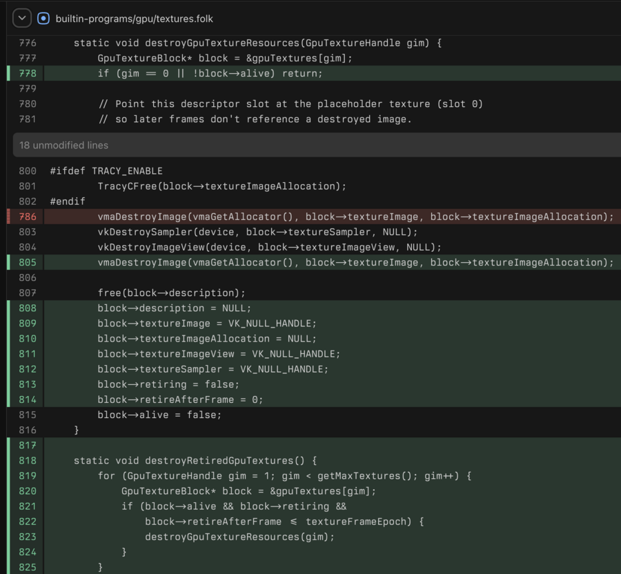This screenshot has height=574, width=621.
Task: Click 'block->description = NULL;' line
Action: [175, 308]
